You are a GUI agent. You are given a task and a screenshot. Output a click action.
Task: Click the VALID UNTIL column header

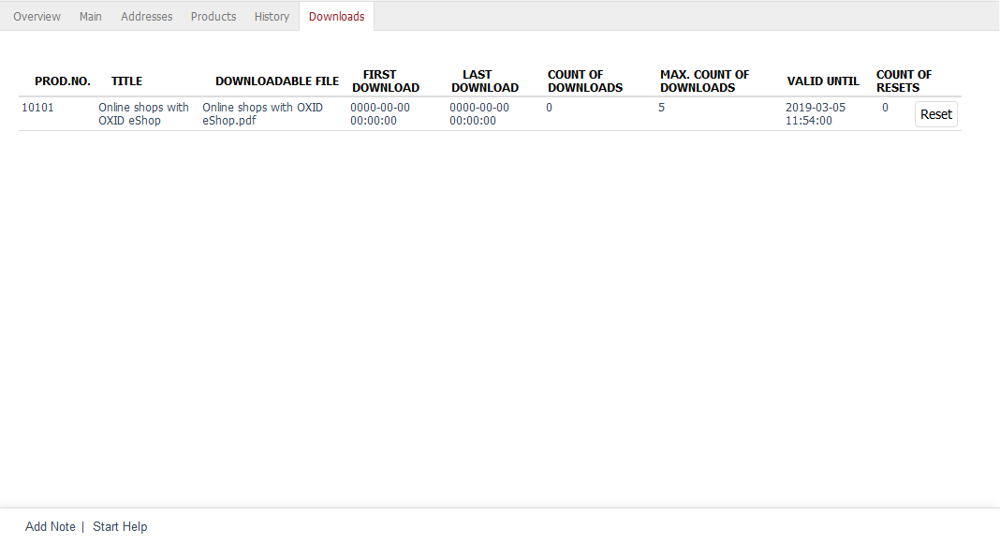pyautogui.click(x=823, y=81)
